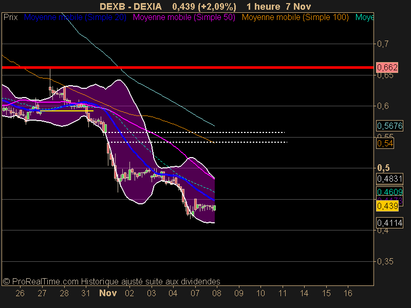The image size is (411, 308).
Task: Click the orange 0,54 value label
Action: click(x=385, y=144)
